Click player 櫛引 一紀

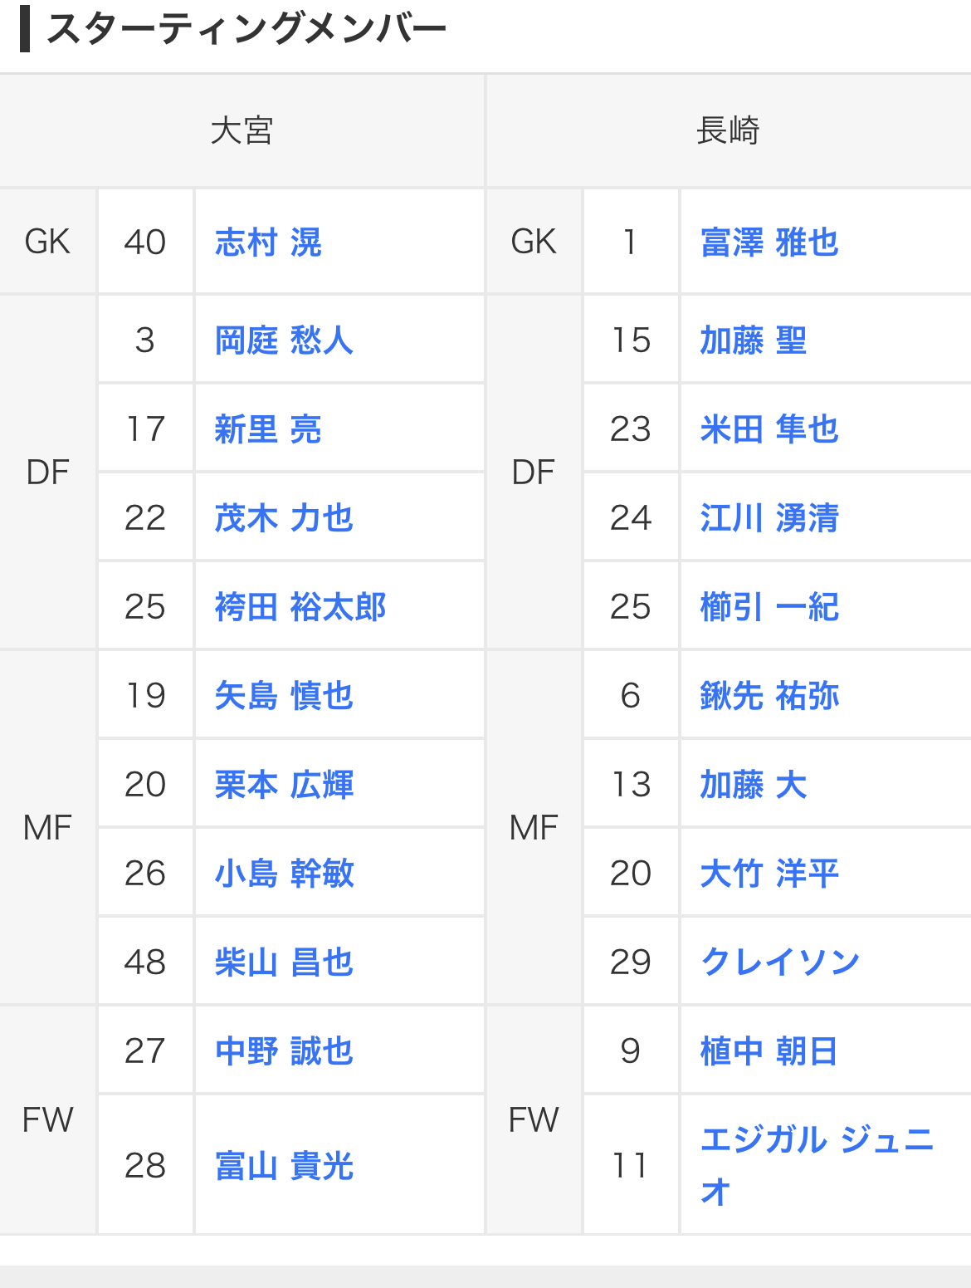tap(769, 607)
